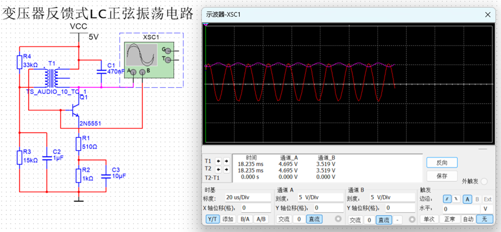501x232 pixels.
Task: Select 单次 single trigger mode
Action: pos(429,219)
